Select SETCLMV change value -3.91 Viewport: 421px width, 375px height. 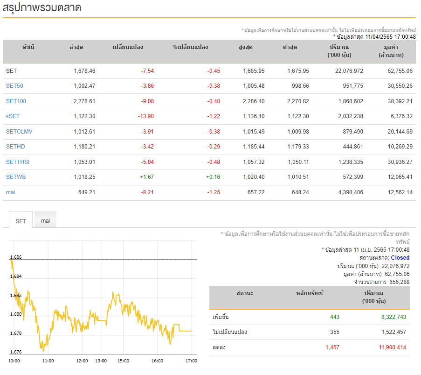(147, 132)
